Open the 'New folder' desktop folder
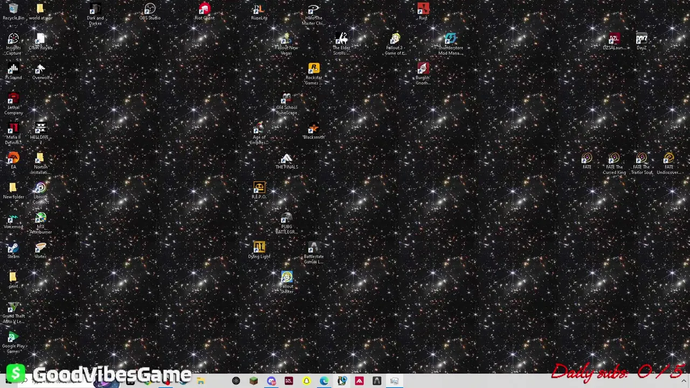This screenshot has height=388, width=690. tap(13, 191)
